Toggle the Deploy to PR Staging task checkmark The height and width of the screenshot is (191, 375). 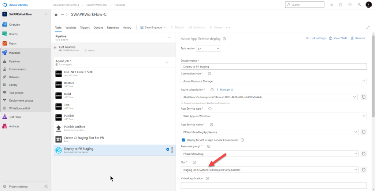[x=167, y=150]
